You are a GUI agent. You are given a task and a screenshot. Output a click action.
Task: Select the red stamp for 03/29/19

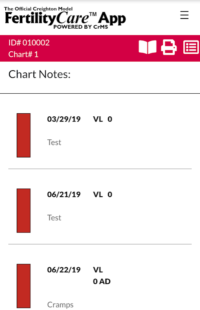23,135
